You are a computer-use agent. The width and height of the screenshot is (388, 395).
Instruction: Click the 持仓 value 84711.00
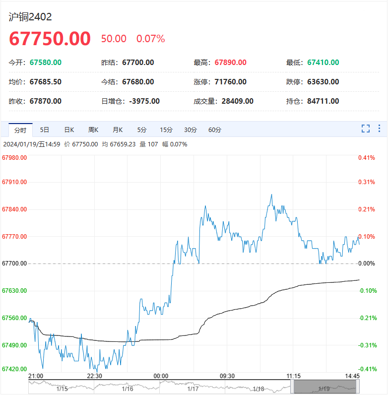click(x=323, y=101)
